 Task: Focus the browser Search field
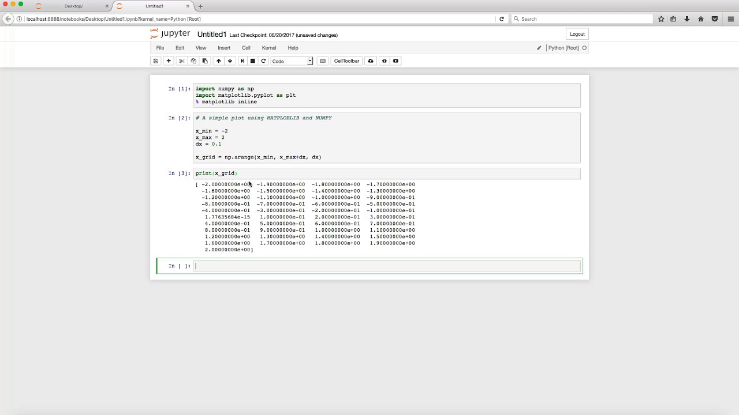tap(583, 19)
